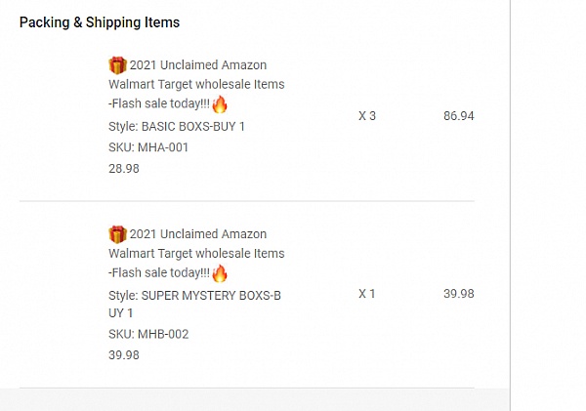Select the Packing & Shipping Items heading
The image size is (586, 411).
click(x=100, y=22)
